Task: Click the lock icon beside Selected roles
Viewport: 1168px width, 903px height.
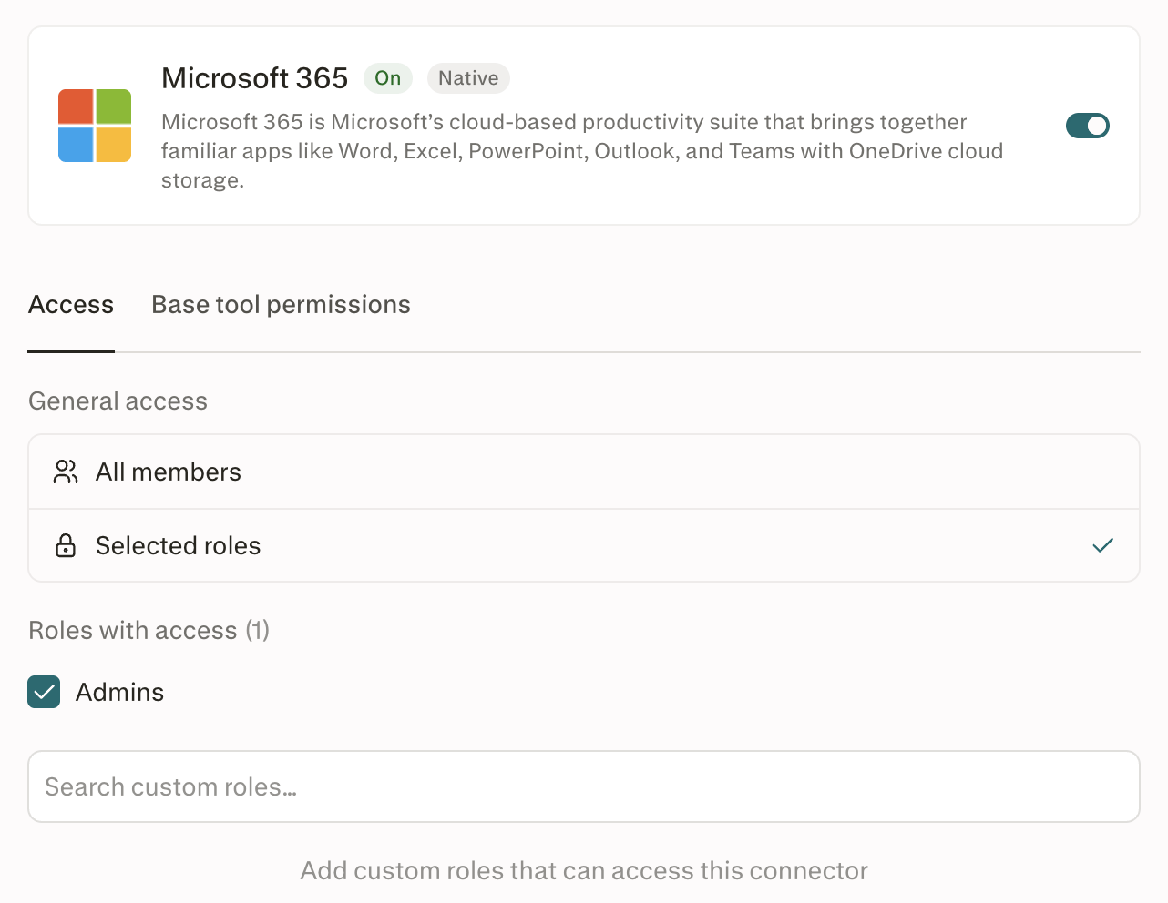Action: [x=66, y=545]
